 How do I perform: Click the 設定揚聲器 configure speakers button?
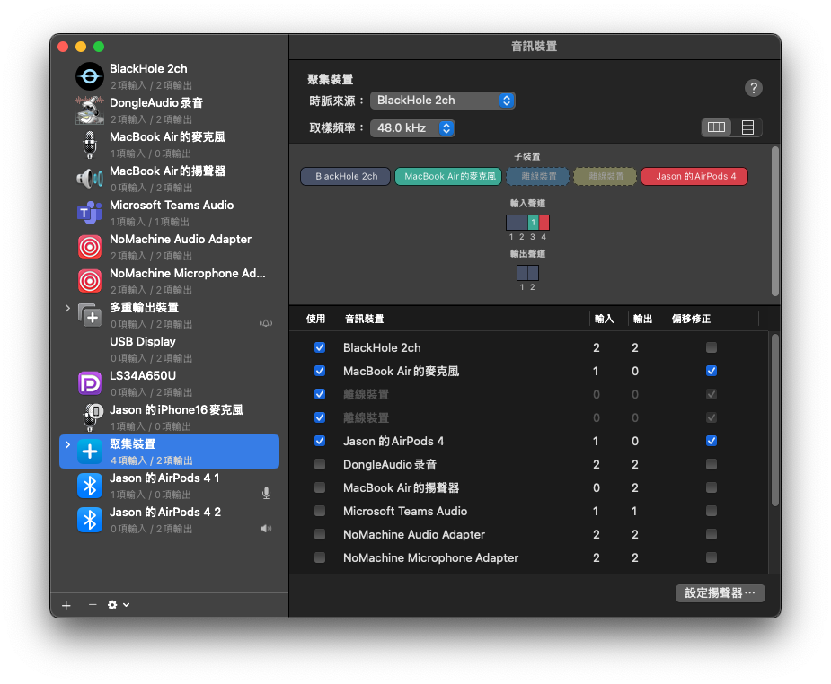coord(720,593)
